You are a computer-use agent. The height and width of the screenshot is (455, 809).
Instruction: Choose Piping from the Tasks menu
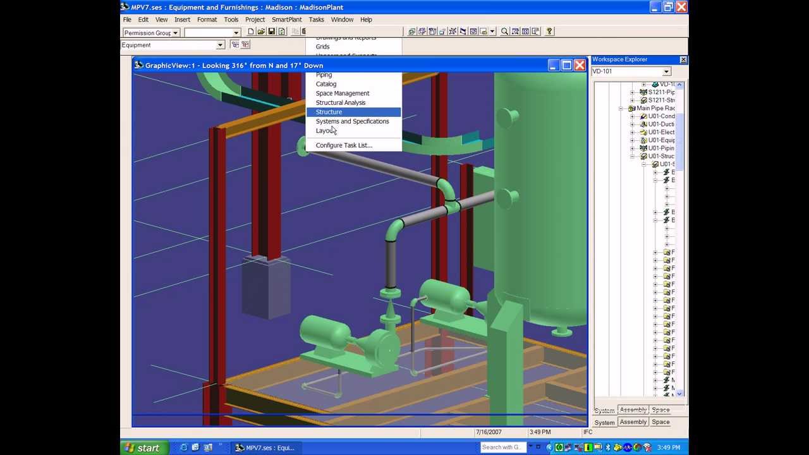pyautogui.click(x=353, y=75)
